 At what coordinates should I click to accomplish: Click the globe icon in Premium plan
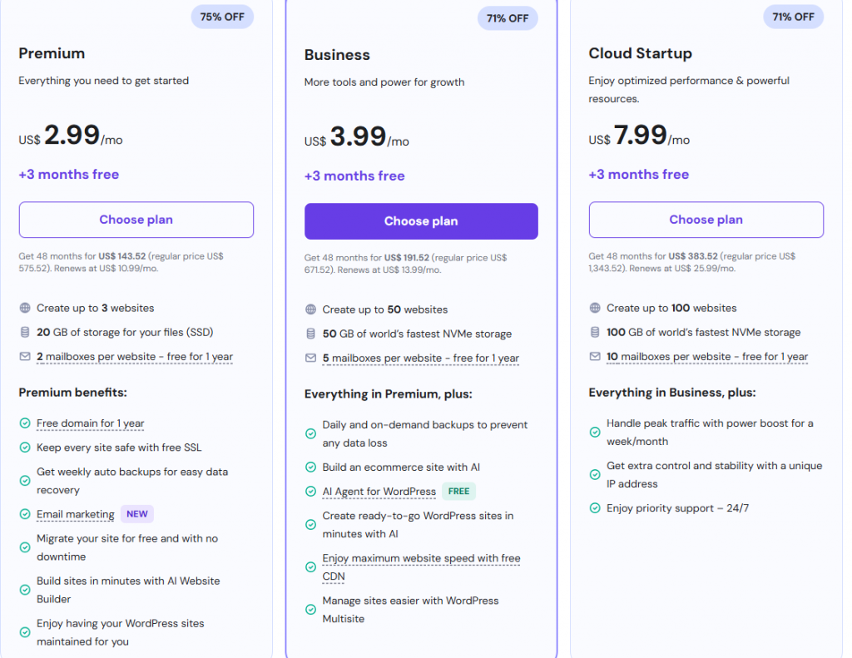(x=24, y=308)
